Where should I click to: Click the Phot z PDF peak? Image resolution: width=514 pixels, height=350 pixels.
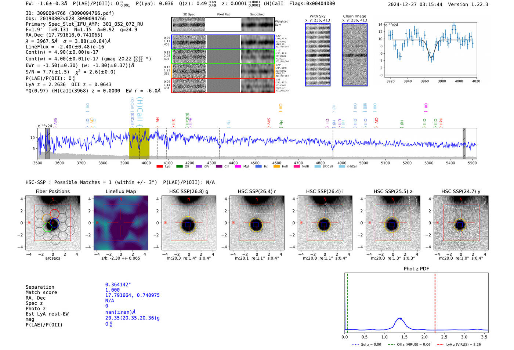coord(400,318)
